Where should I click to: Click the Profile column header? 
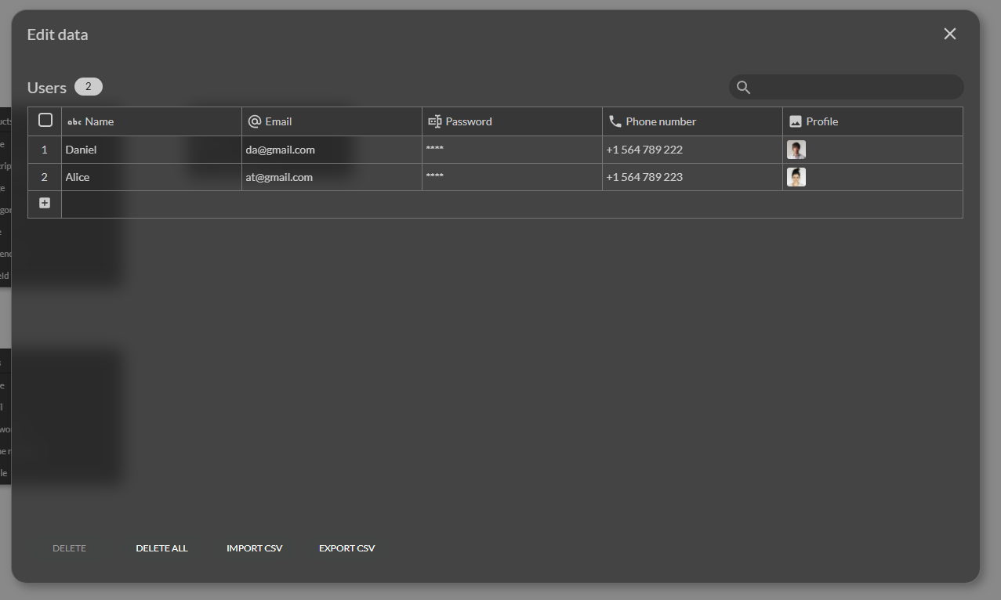tap(872, 121)
